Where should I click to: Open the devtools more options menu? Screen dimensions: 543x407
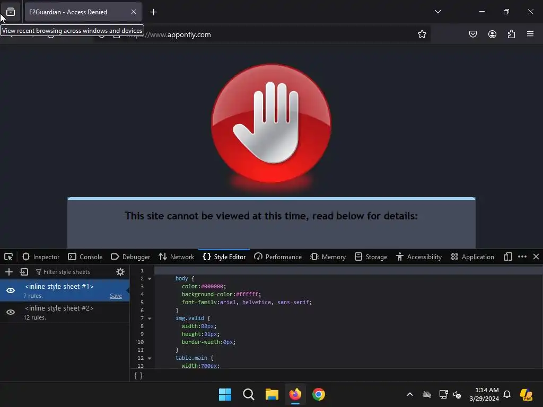coord(522,257)
